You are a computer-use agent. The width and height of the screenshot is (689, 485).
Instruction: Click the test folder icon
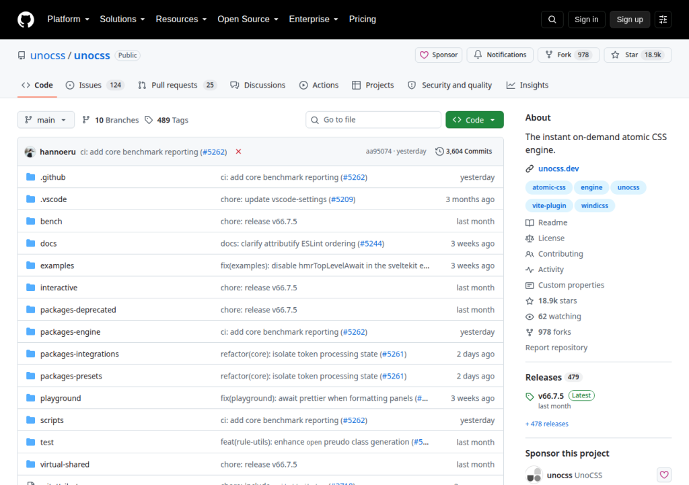30,442
